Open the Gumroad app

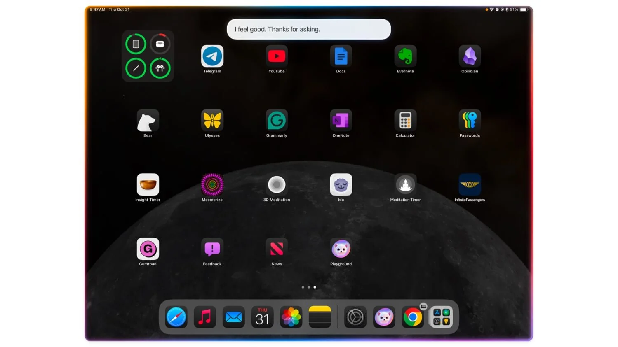[x=148, y=249]
